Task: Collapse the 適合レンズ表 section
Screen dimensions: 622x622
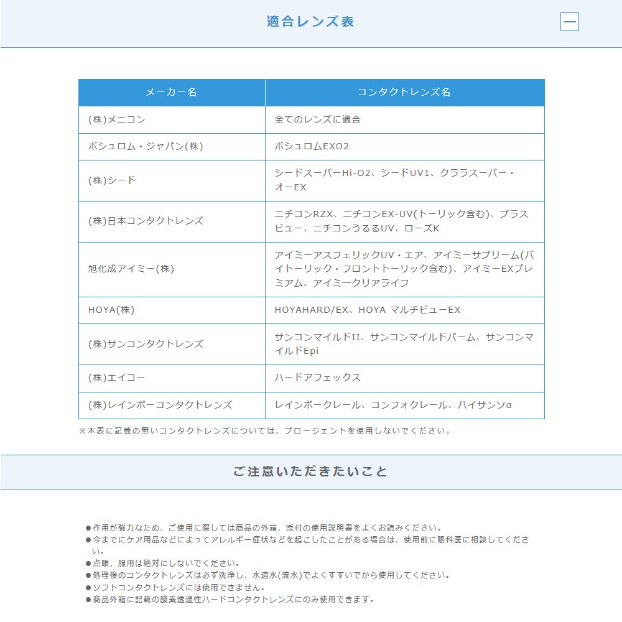Action: 570,21
